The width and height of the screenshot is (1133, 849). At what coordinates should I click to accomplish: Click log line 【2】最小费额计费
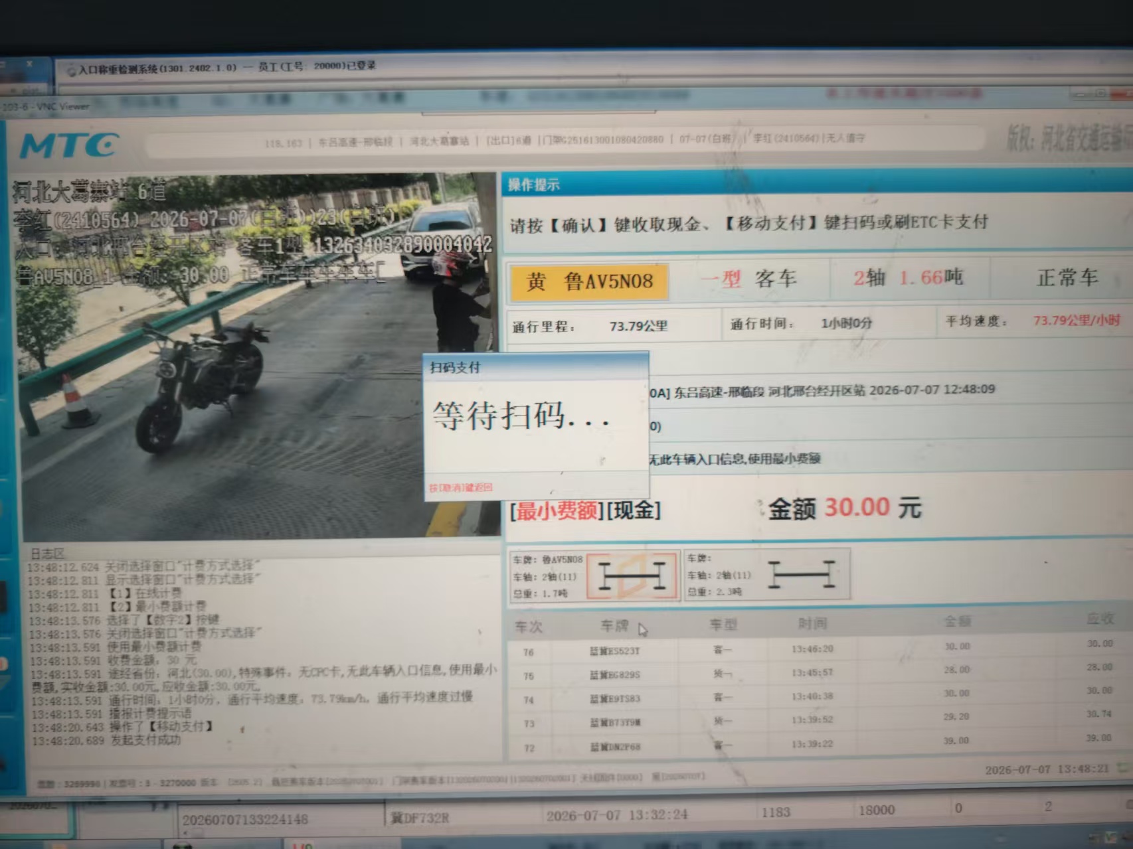(x=118, y=607)
